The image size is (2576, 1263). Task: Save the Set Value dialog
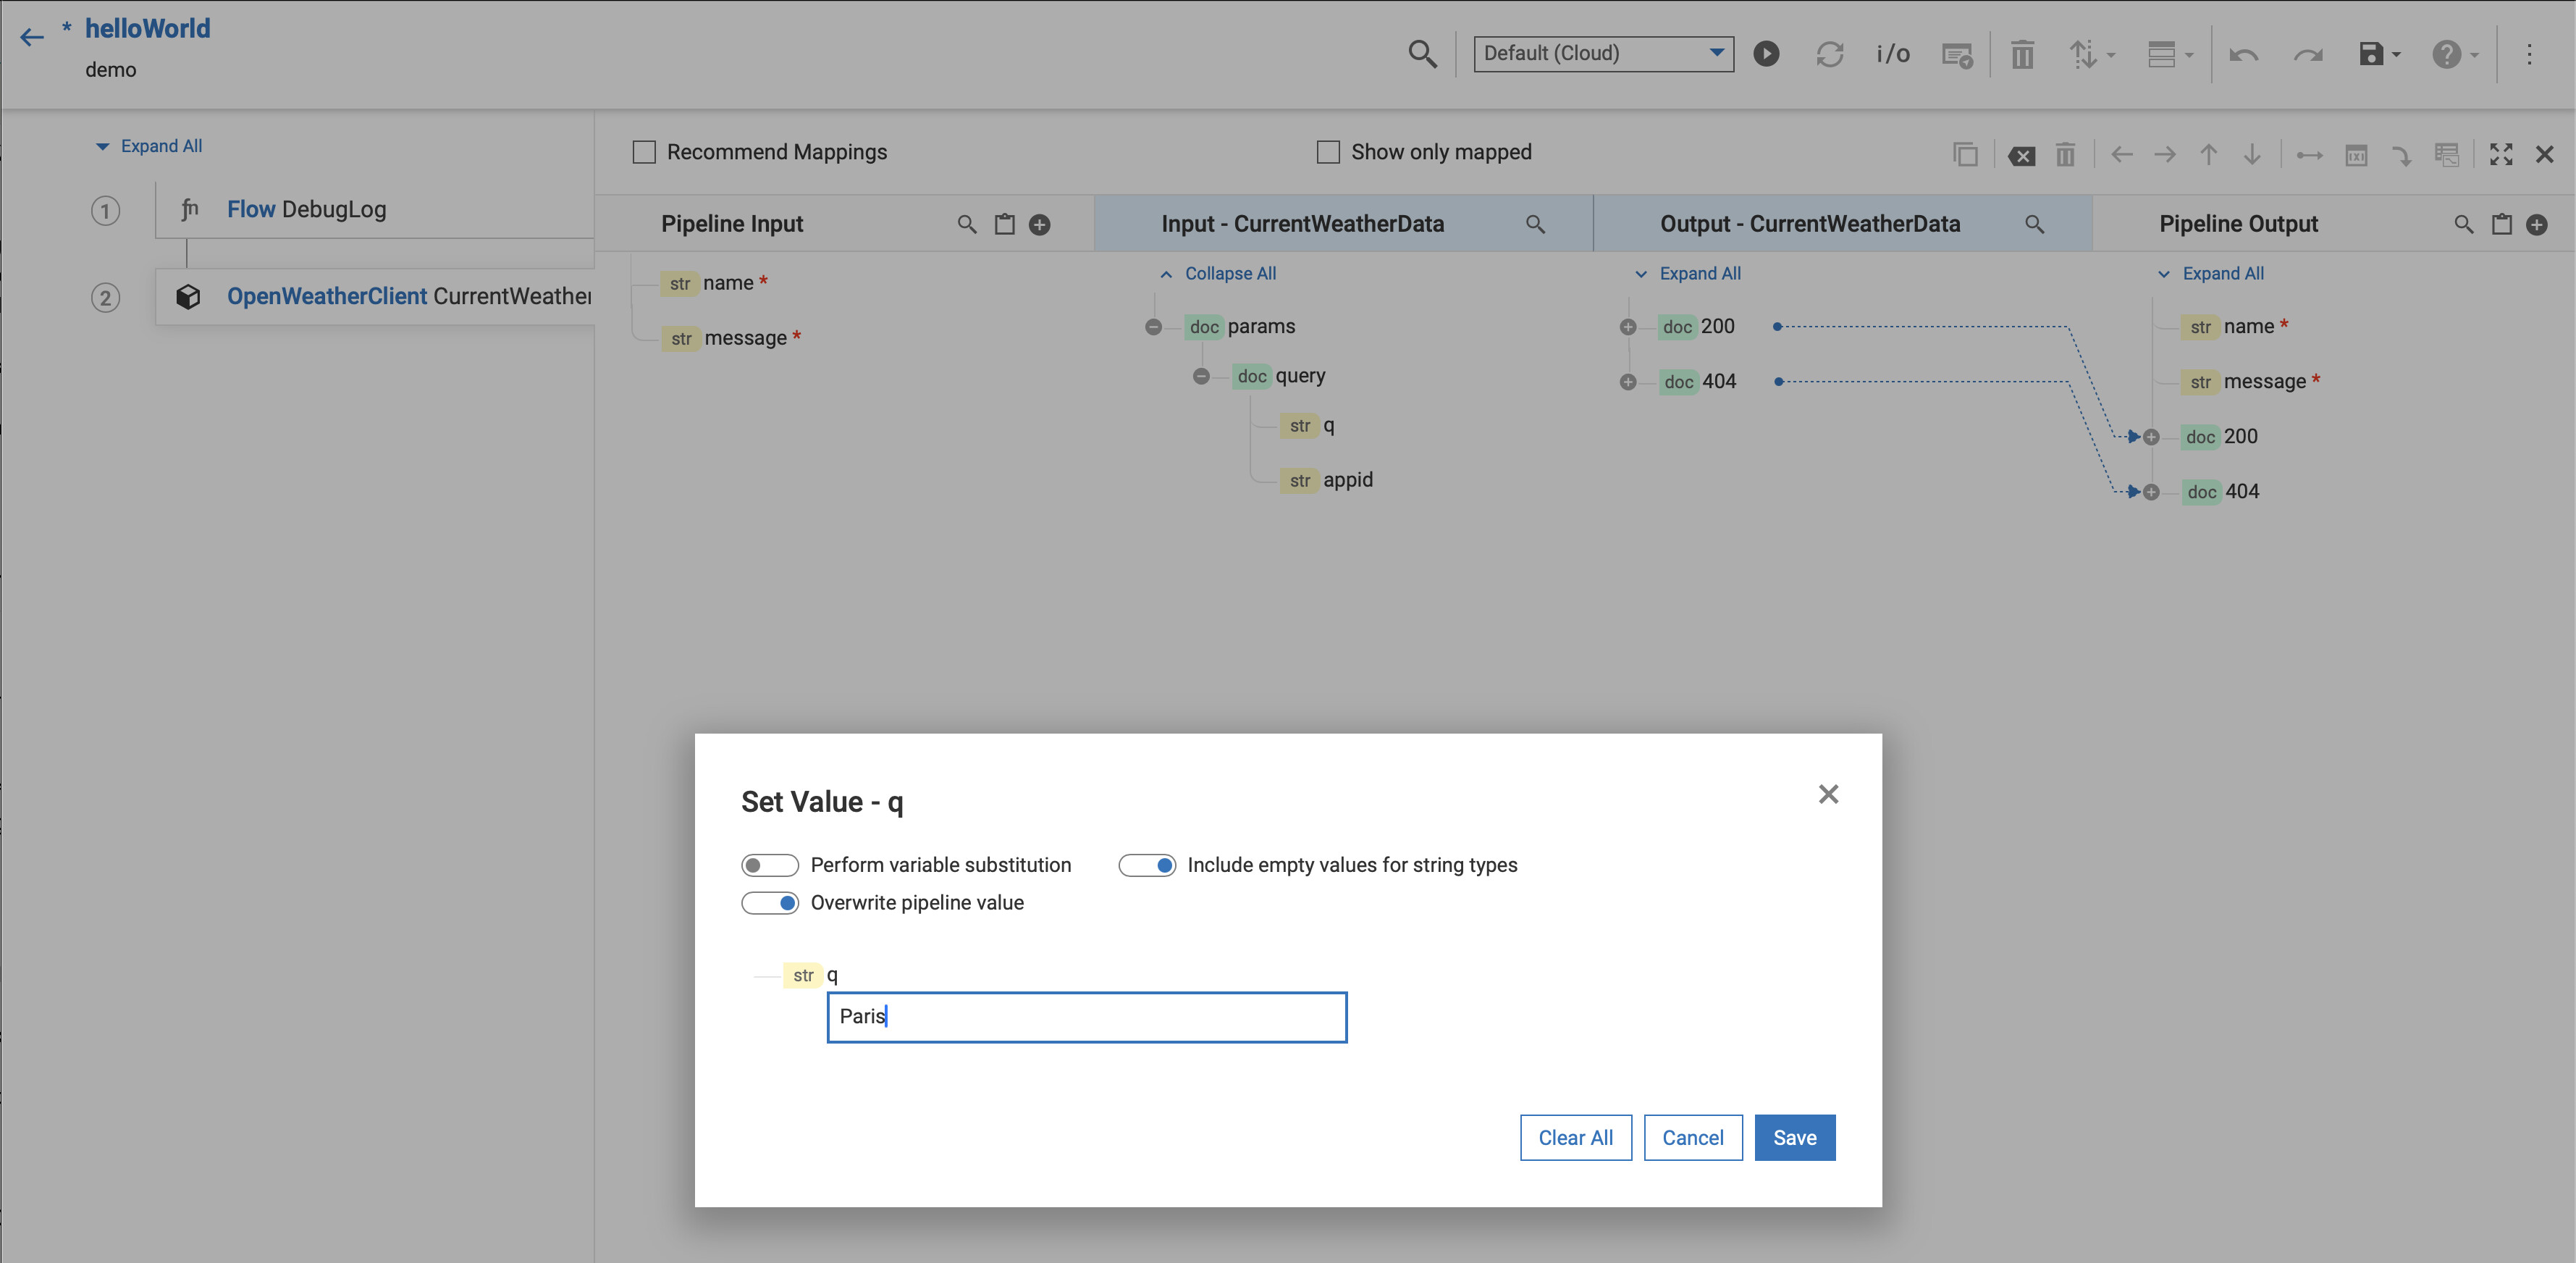coord(1794,1137)
